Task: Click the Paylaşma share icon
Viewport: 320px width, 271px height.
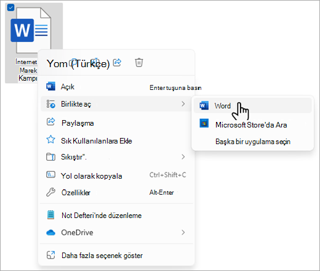Action: 50,122
